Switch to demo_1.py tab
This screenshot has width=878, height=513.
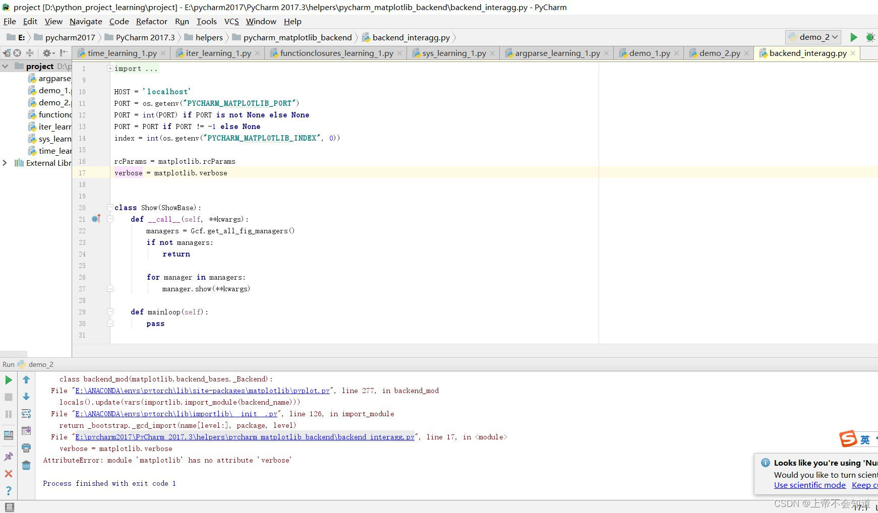click(x=649, y=53)
